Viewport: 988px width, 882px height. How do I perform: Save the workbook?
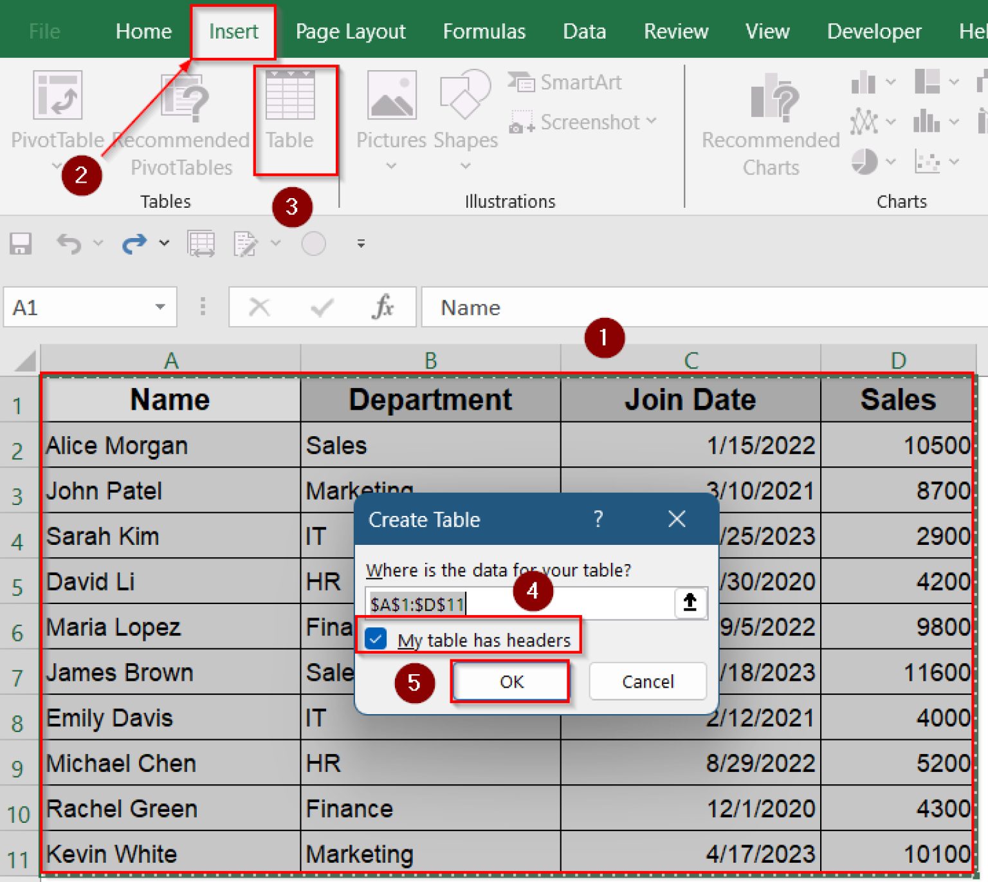click(21, 244)
